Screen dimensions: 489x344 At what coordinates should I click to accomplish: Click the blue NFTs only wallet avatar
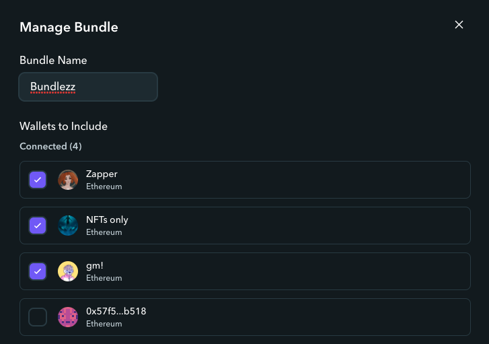68,226
